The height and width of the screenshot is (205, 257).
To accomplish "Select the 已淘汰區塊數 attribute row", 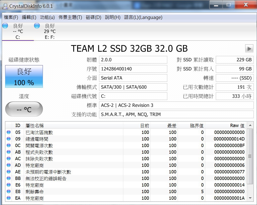I will click(x=126, y=132).
